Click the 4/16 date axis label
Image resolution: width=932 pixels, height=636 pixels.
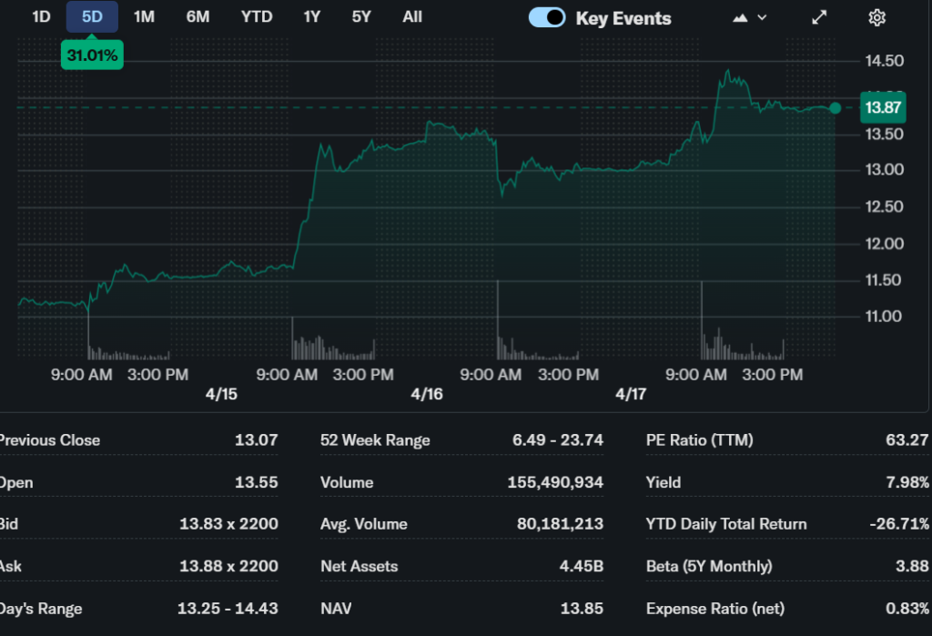[x=426, y=394]
